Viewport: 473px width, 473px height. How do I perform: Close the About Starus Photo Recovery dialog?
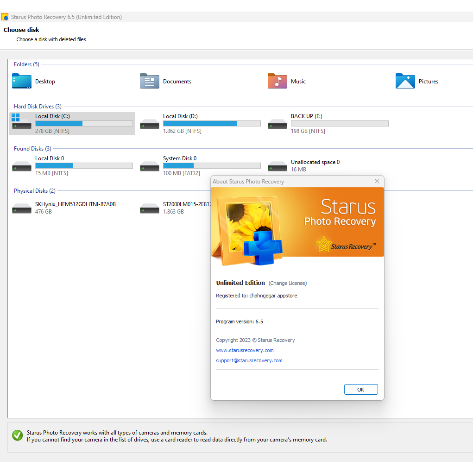377,181
